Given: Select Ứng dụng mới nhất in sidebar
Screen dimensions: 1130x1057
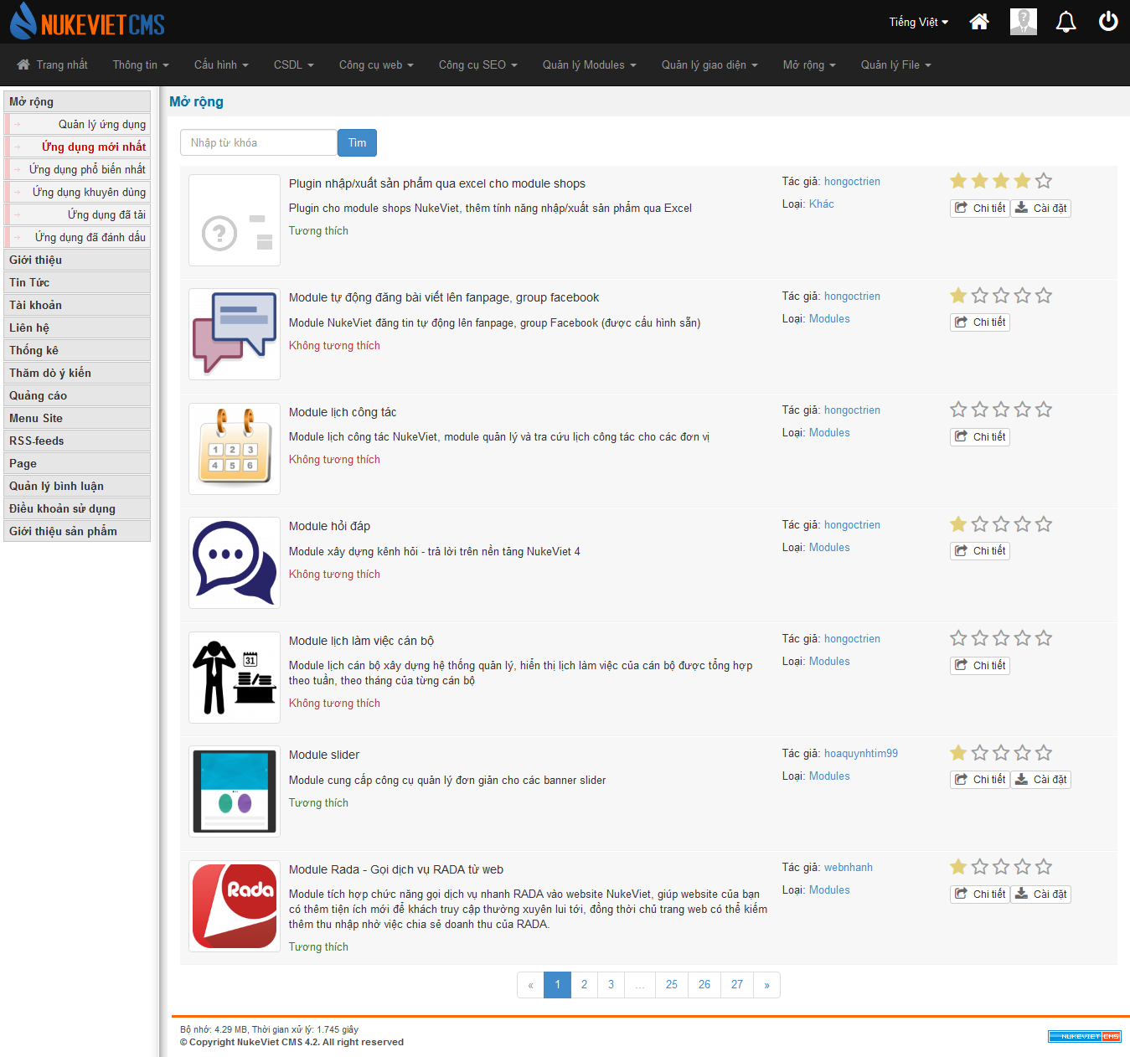Looking at the screenshot, I should tap(77, 147).
